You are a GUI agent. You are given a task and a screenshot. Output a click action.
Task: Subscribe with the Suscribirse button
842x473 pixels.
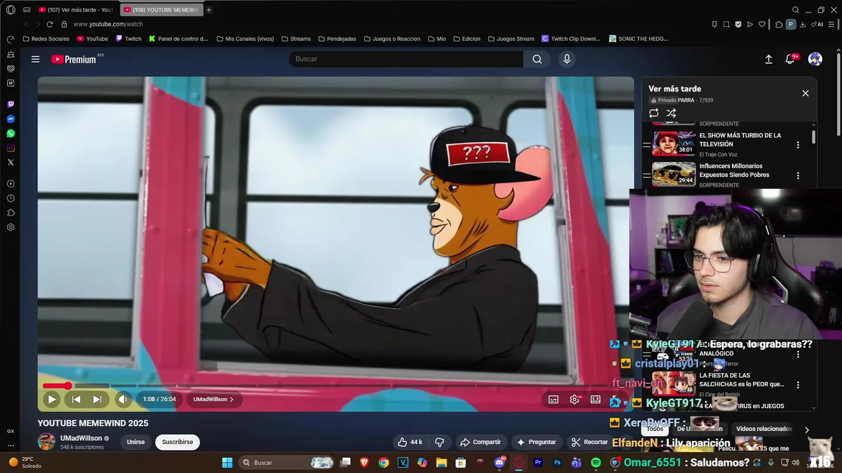point(178,442)
